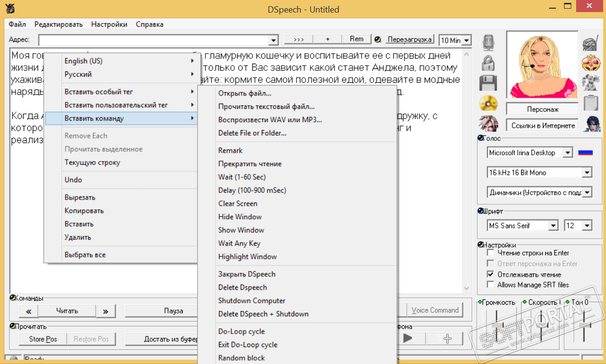Open the 10 Min dropdown
Screen dimensions: 606x364
coord(466,40)
